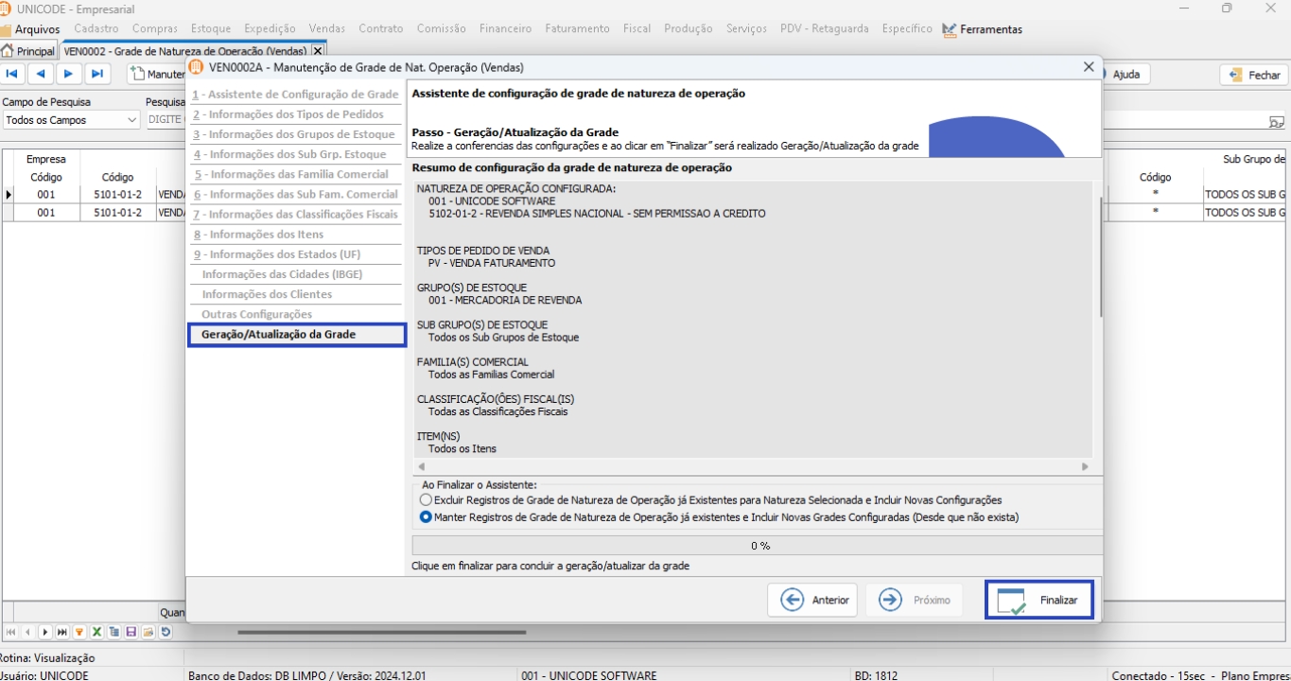The image size is (1291, 681).
Task: Close the VEN0002 Grade de Natureza tab
Action: 318,51
